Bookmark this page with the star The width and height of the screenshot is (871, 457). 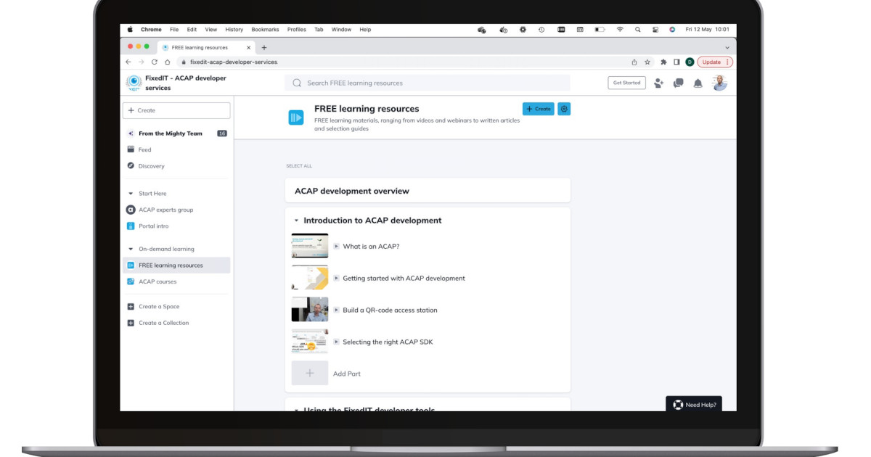click(647, 62)
